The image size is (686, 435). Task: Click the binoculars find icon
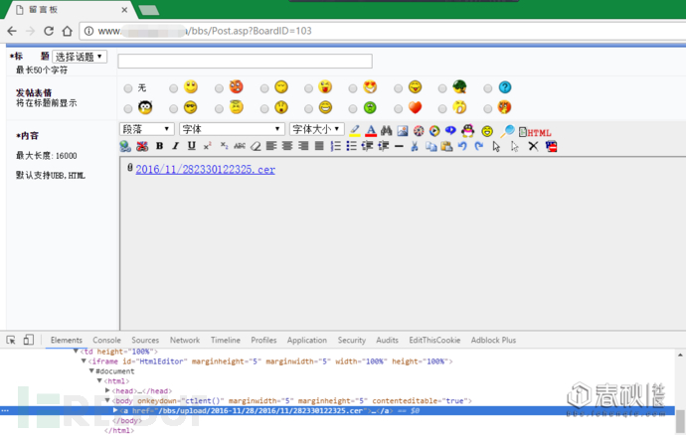coord(387,130)
